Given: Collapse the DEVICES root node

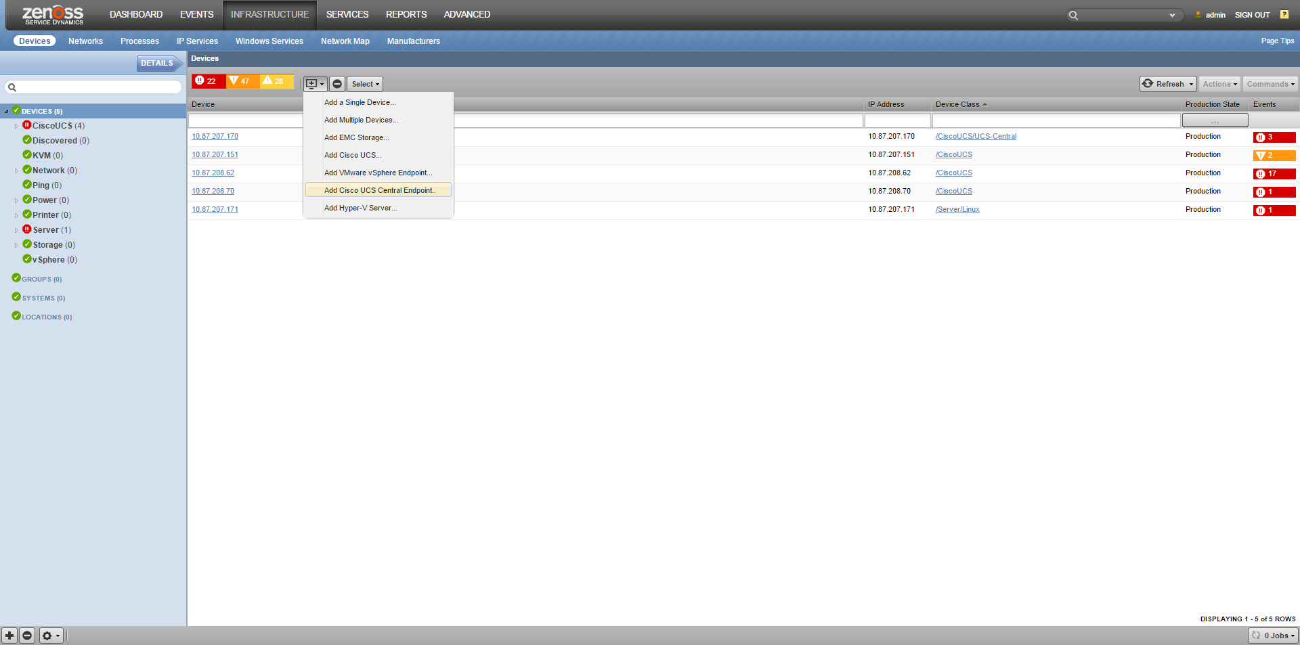Looking at the screenshot, I should click(x=6, y=111).
